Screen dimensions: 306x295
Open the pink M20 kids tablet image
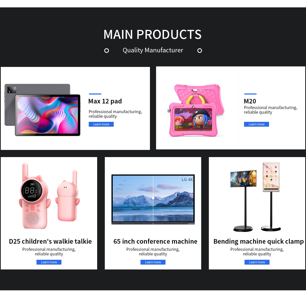pos(196,110)
